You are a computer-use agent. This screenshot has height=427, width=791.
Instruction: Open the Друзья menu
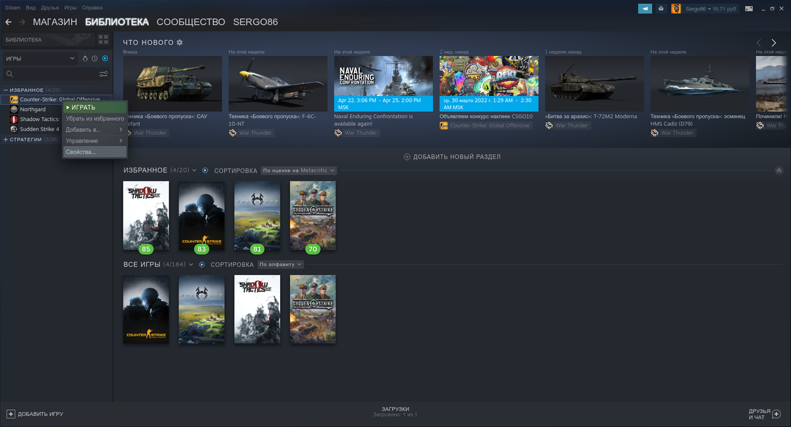pos(50,8)
